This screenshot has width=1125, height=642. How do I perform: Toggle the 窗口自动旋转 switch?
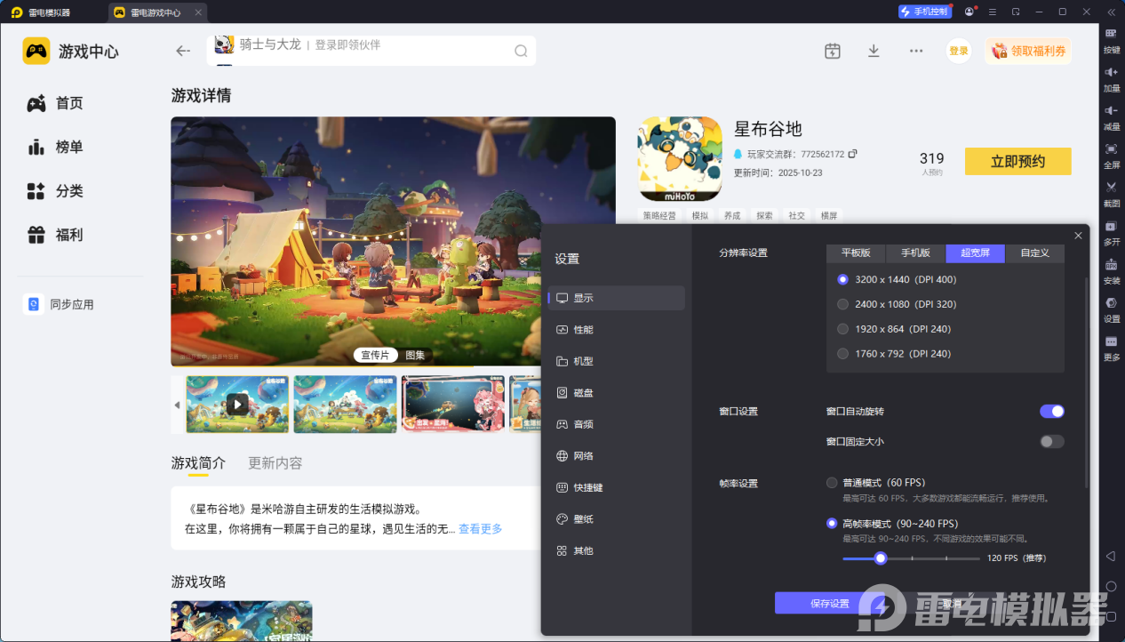pos(1051,412)
